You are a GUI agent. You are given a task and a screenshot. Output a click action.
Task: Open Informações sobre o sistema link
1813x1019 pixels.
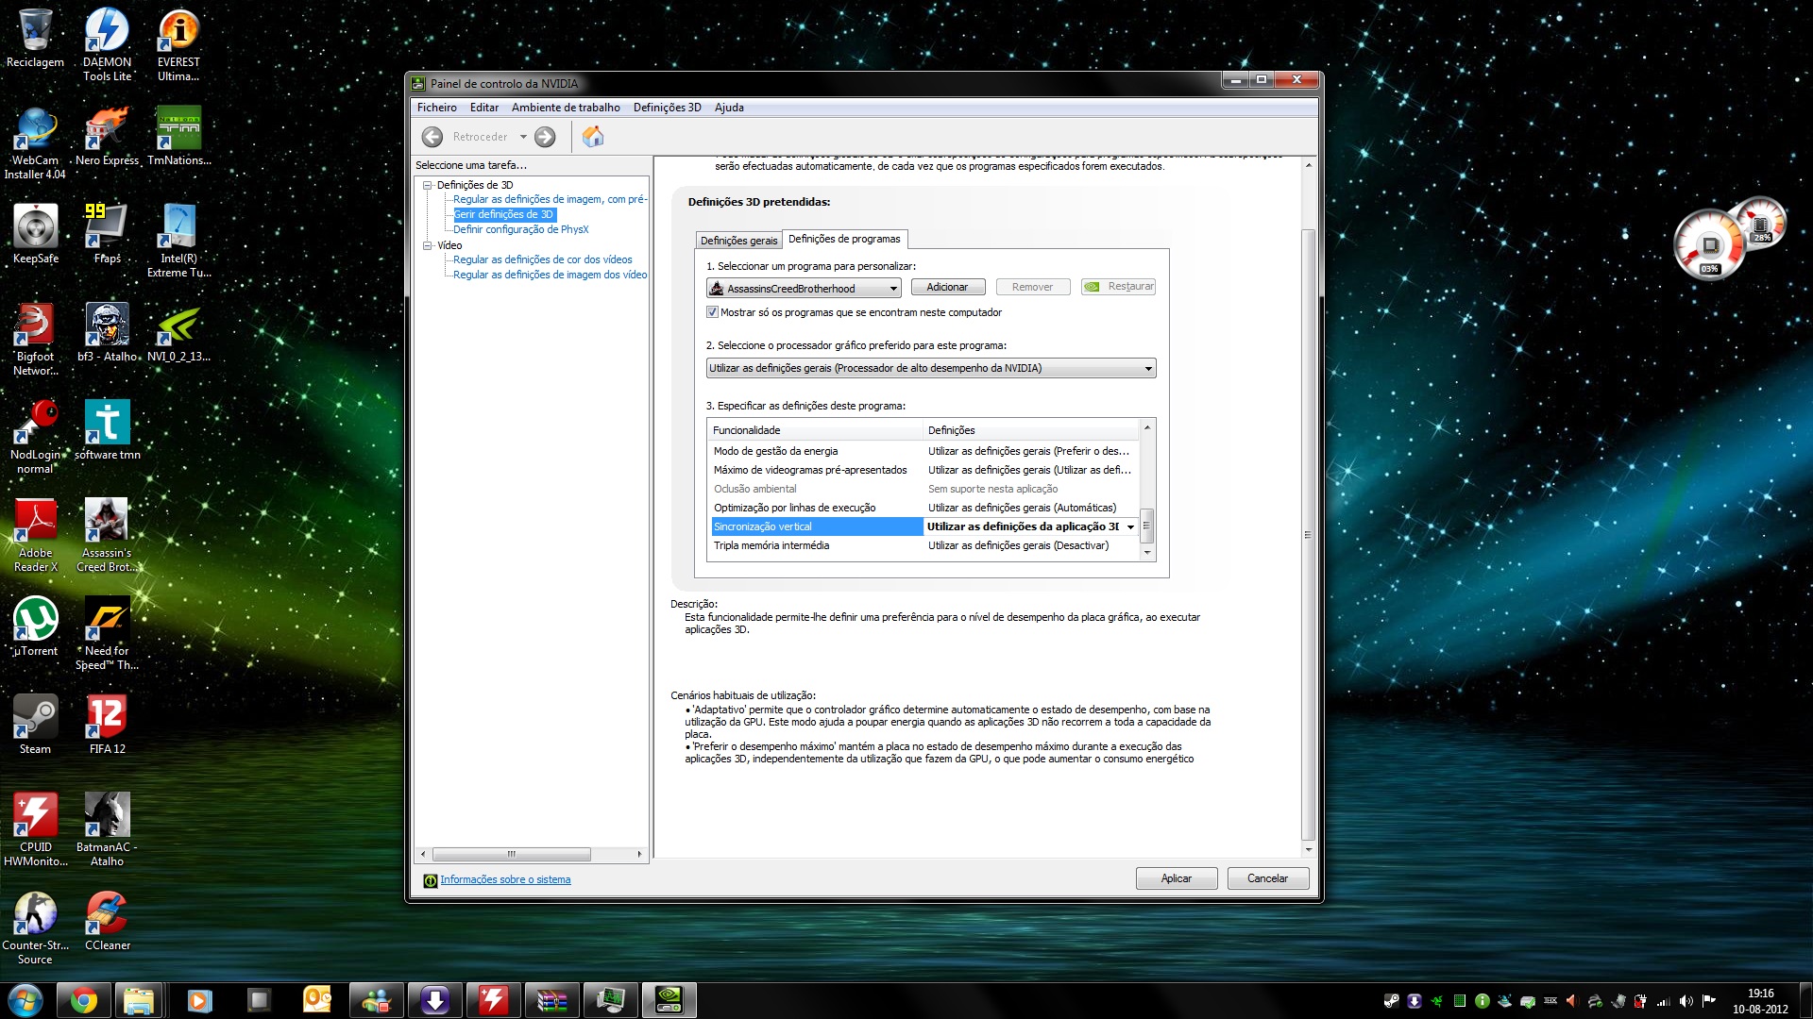(x=505, y=879)
